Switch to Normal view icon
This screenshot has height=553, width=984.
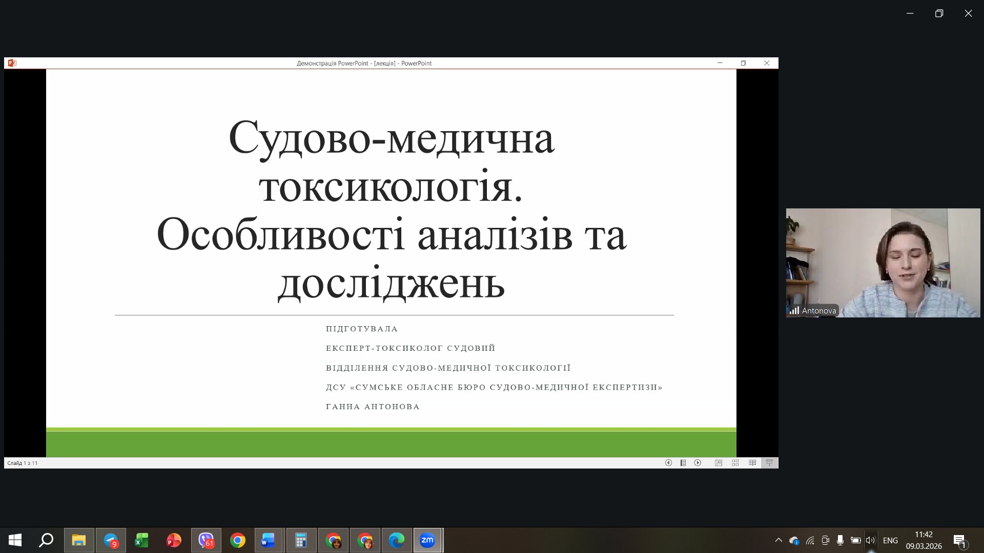tap(719, 463)
